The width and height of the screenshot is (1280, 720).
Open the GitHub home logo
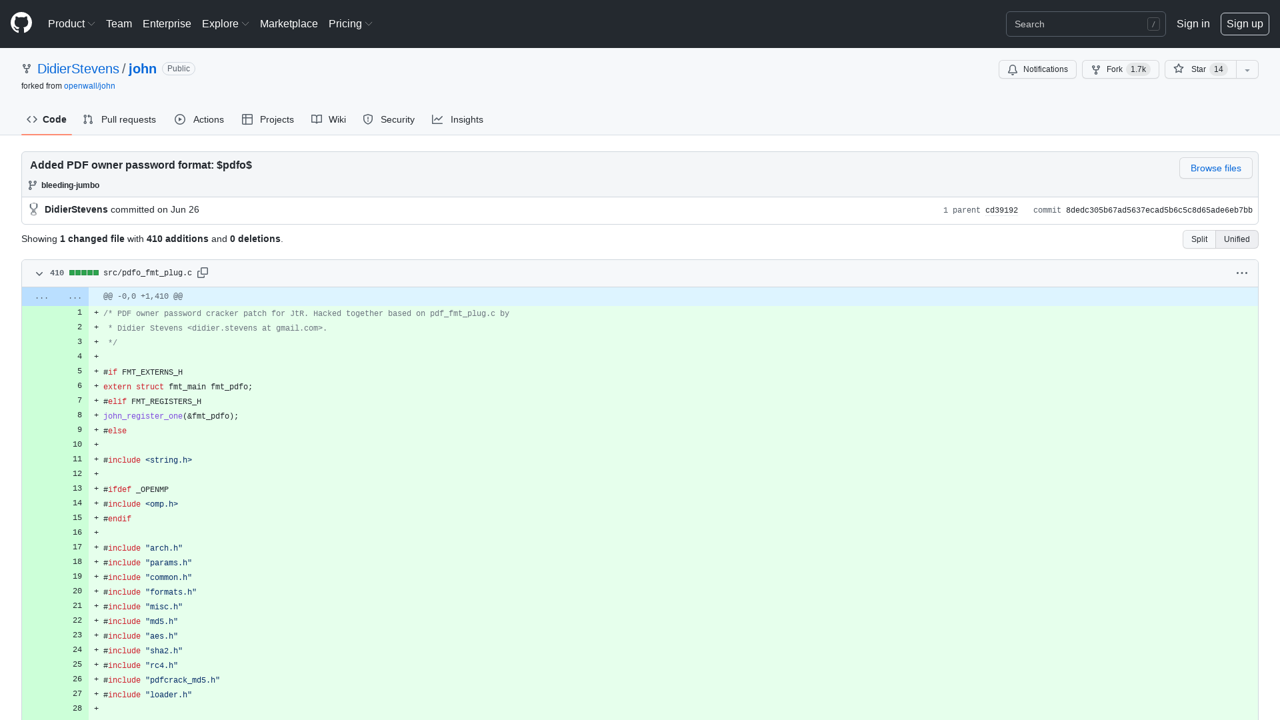21,23
